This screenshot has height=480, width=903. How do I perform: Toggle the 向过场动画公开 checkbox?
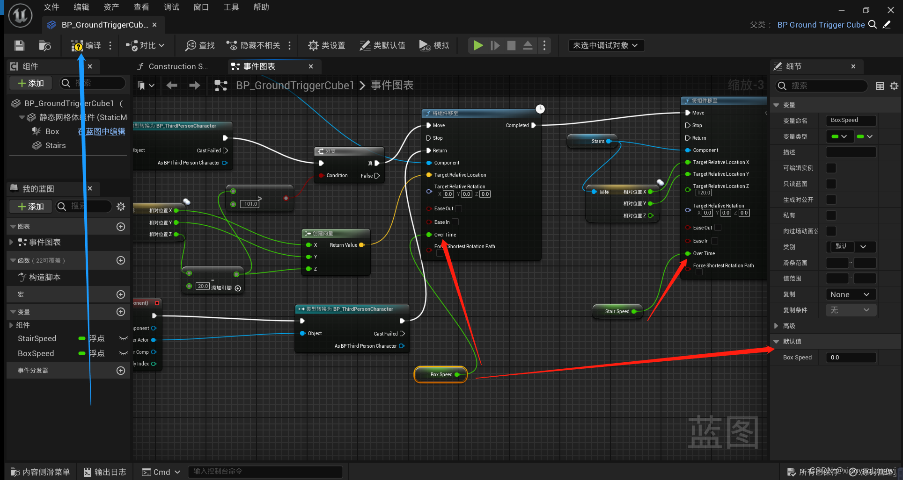(831, 231)
